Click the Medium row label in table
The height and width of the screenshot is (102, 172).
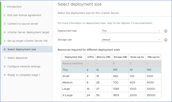coord(67,82)
